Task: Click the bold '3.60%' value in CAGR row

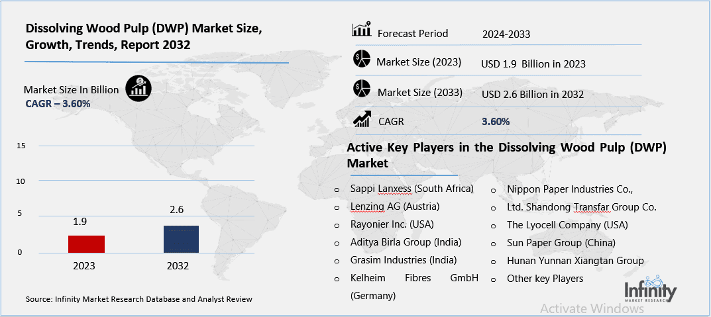Action: [496, 121]
